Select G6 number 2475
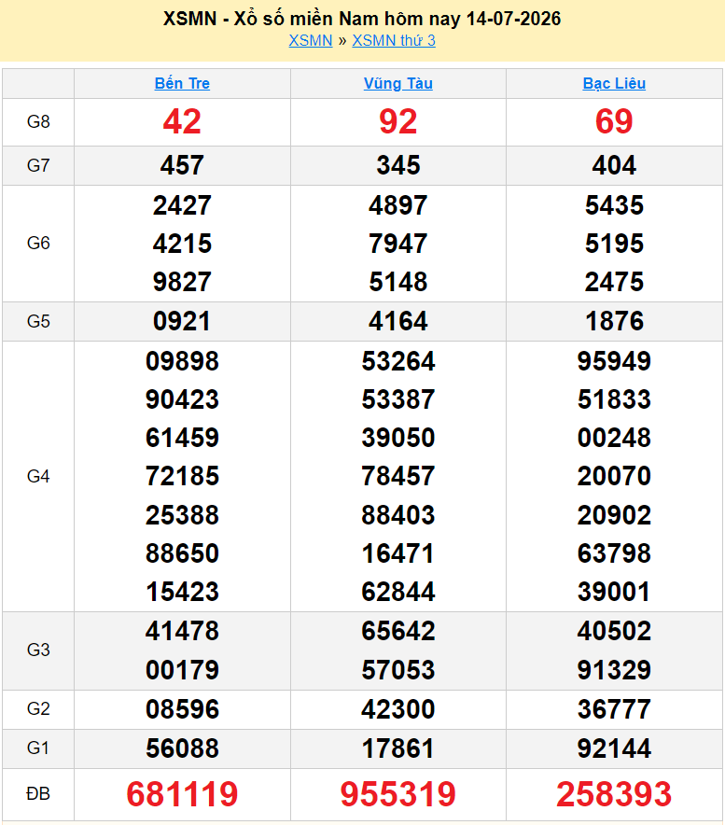The height and width of the screenshot is (825, 725). click(614, 282)
